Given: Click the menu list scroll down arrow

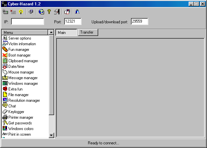Looking at the screenshot, I should (x=51, y=135).
